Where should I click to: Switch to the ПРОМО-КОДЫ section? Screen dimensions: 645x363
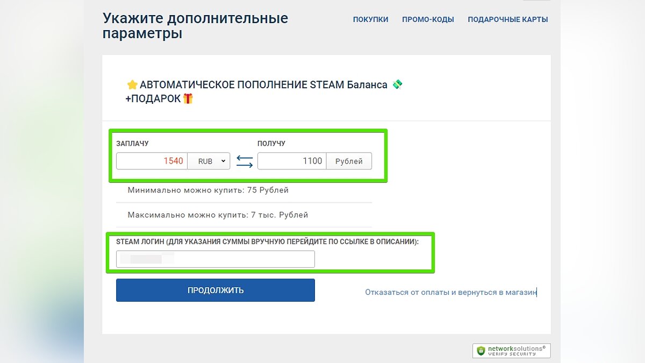tap(428, 19)
